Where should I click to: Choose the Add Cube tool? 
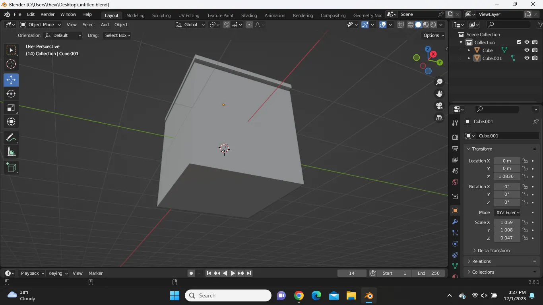[11, 168]
